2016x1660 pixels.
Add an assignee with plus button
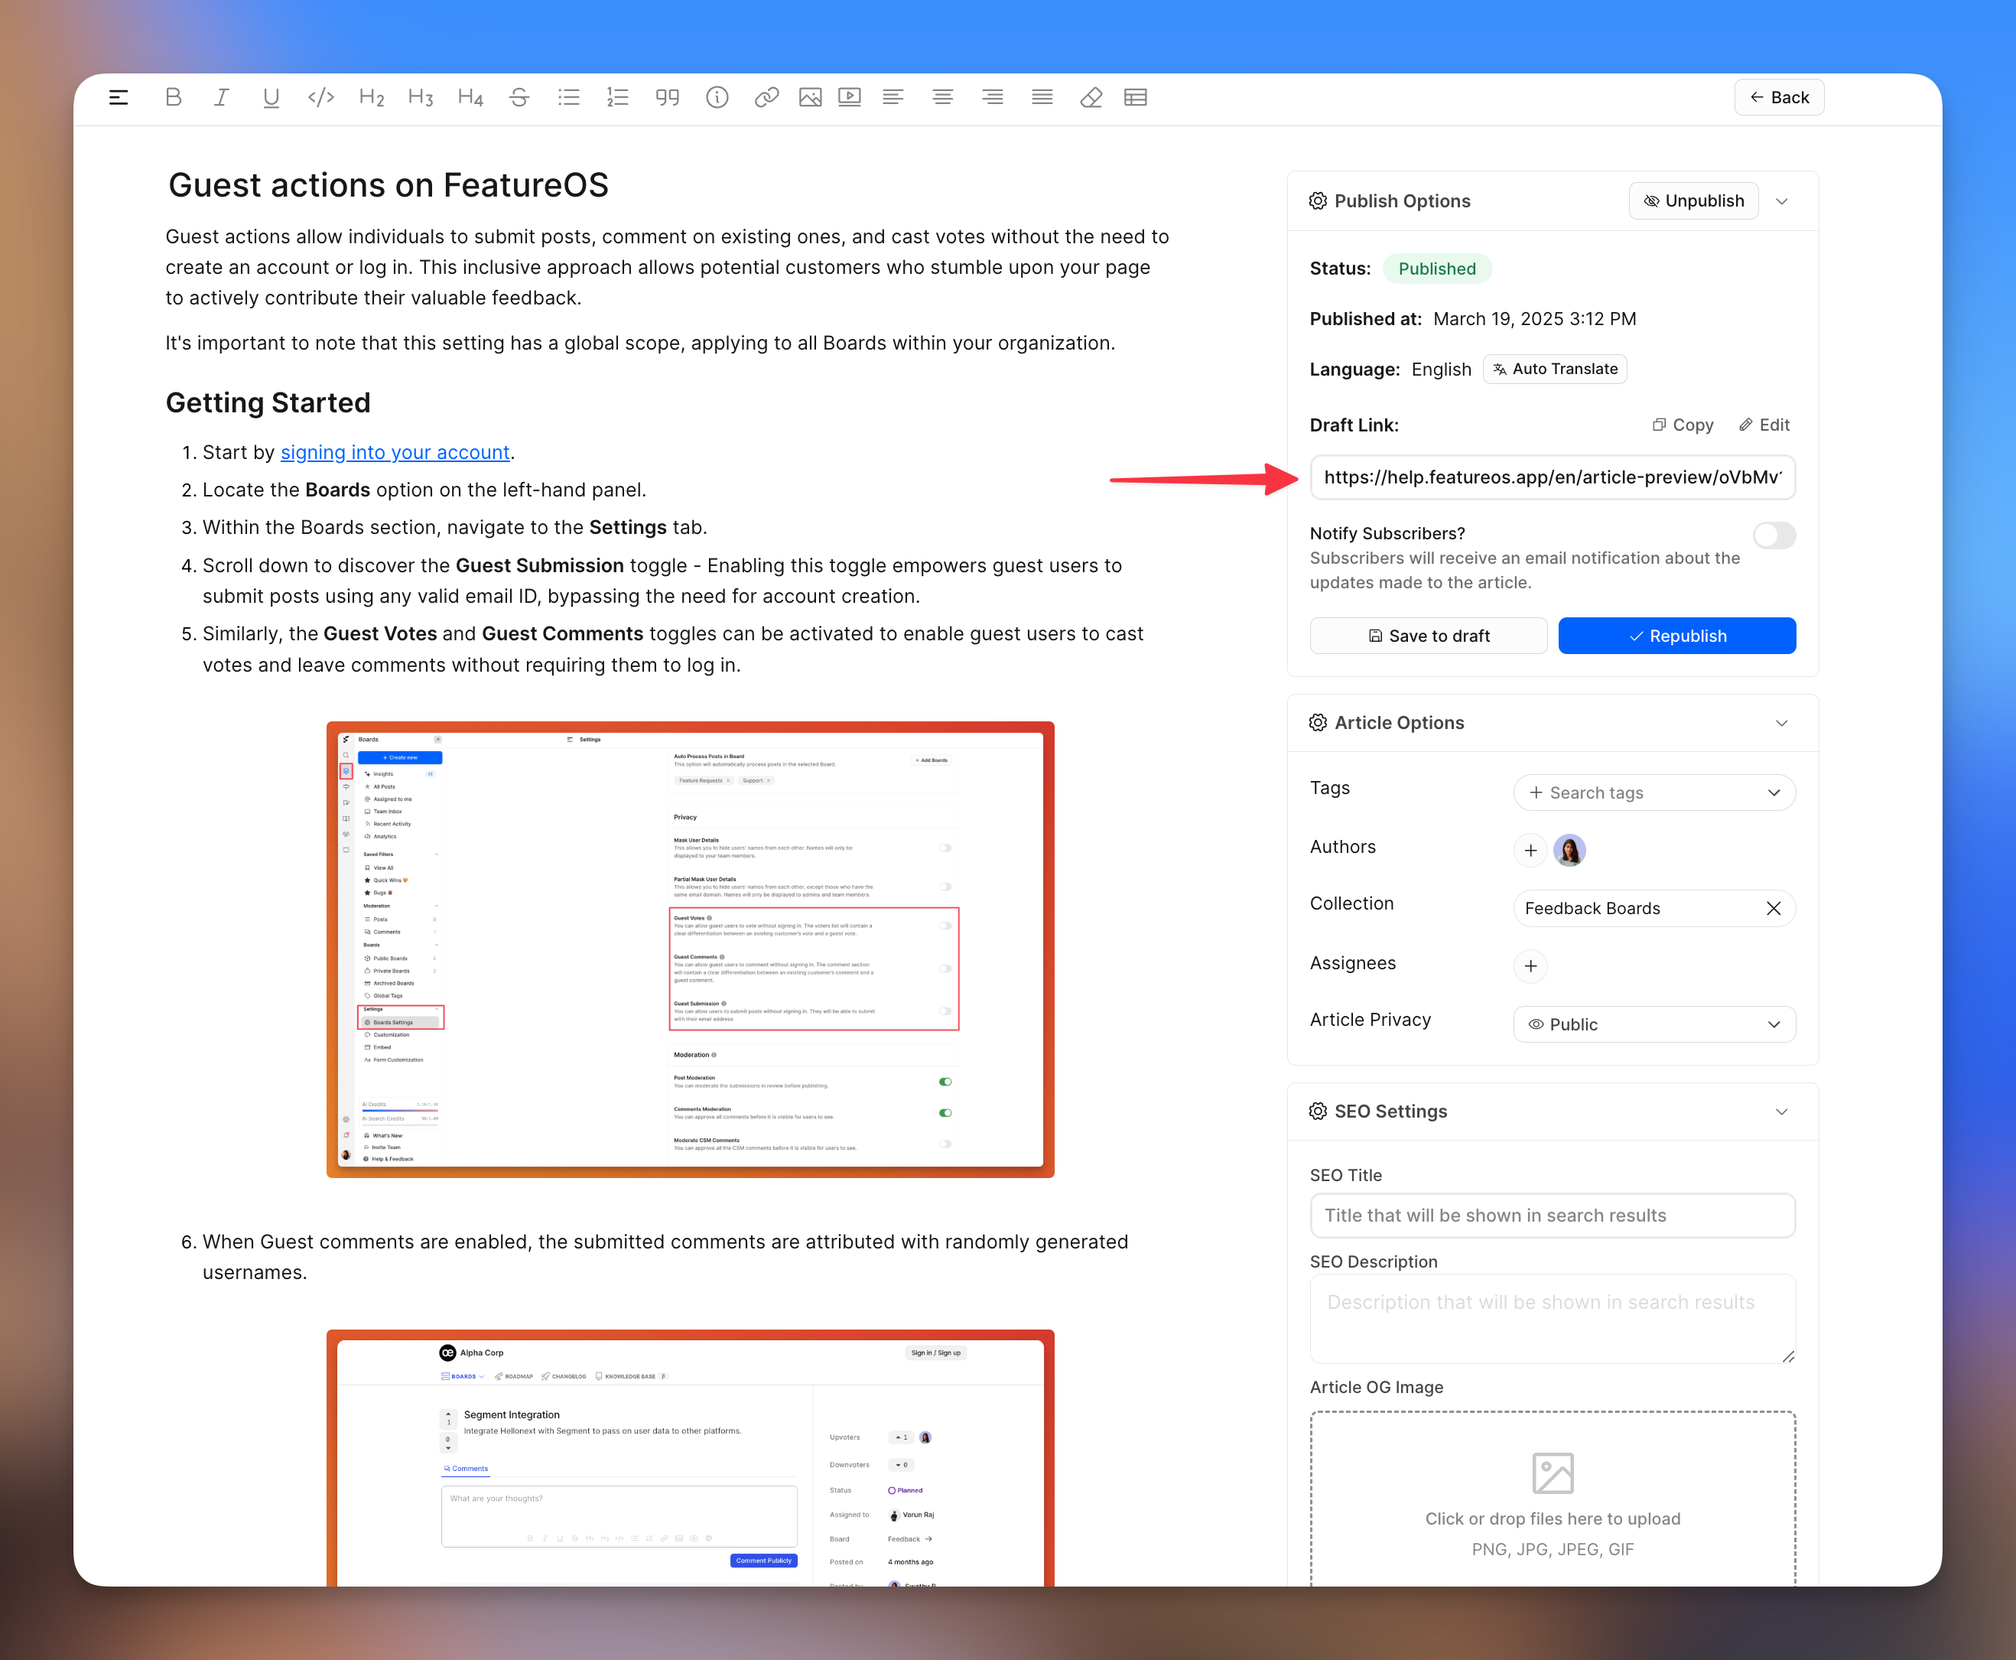click(1530, 965)
